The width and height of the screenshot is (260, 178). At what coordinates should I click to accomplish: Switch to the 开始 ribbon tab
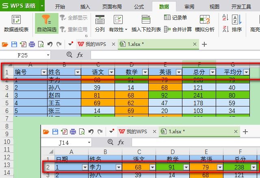pyautogui.click(x=60, y=7)
